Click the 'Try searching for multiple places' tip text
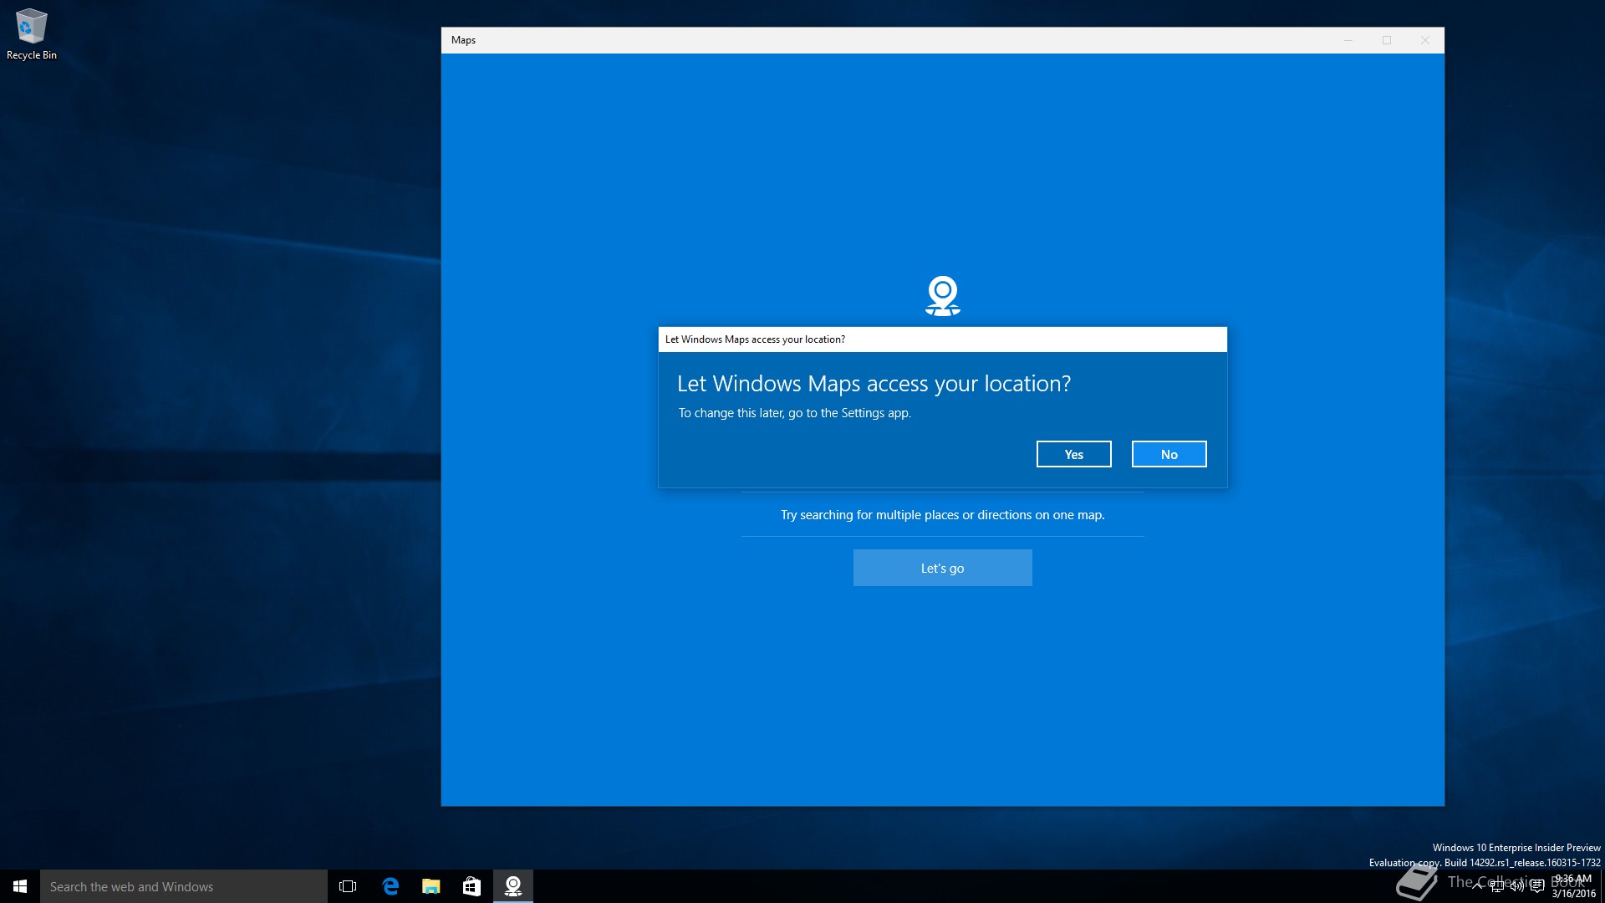1605x903 pixels. point(942,515)
